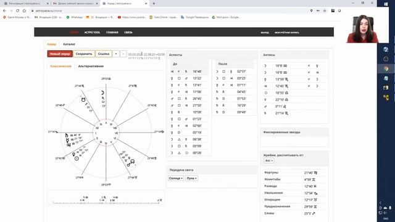Open the Каталог tab
The height and width of the screenshot is (222, 395).
point(69,44)
